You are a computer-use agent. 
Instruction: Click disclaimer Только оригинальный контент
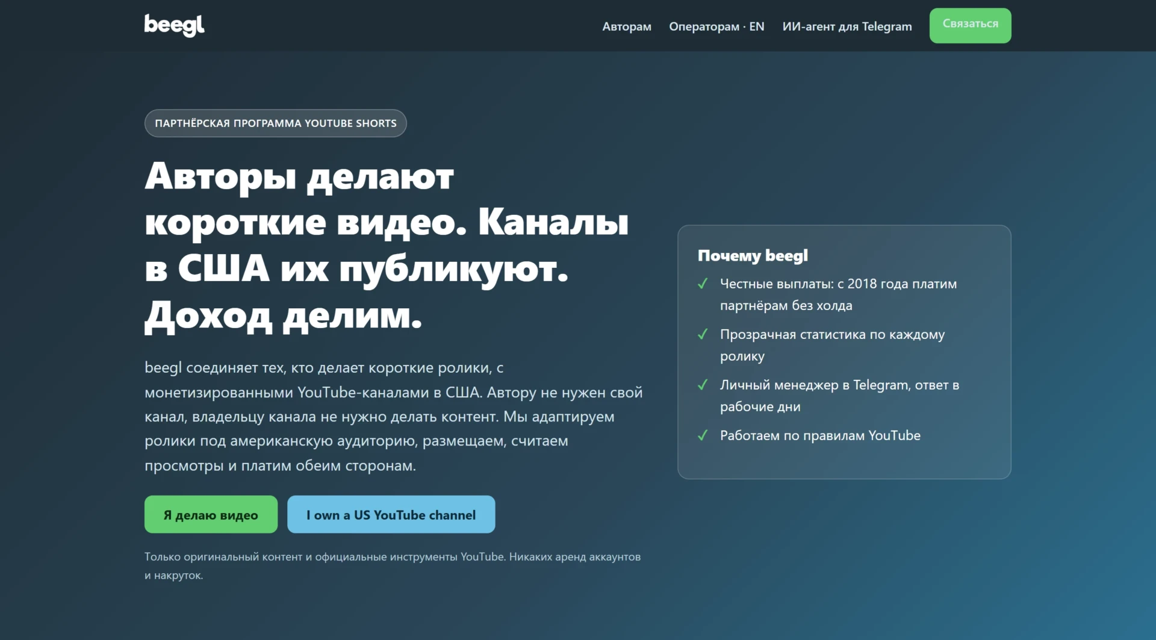click(393, 566)
